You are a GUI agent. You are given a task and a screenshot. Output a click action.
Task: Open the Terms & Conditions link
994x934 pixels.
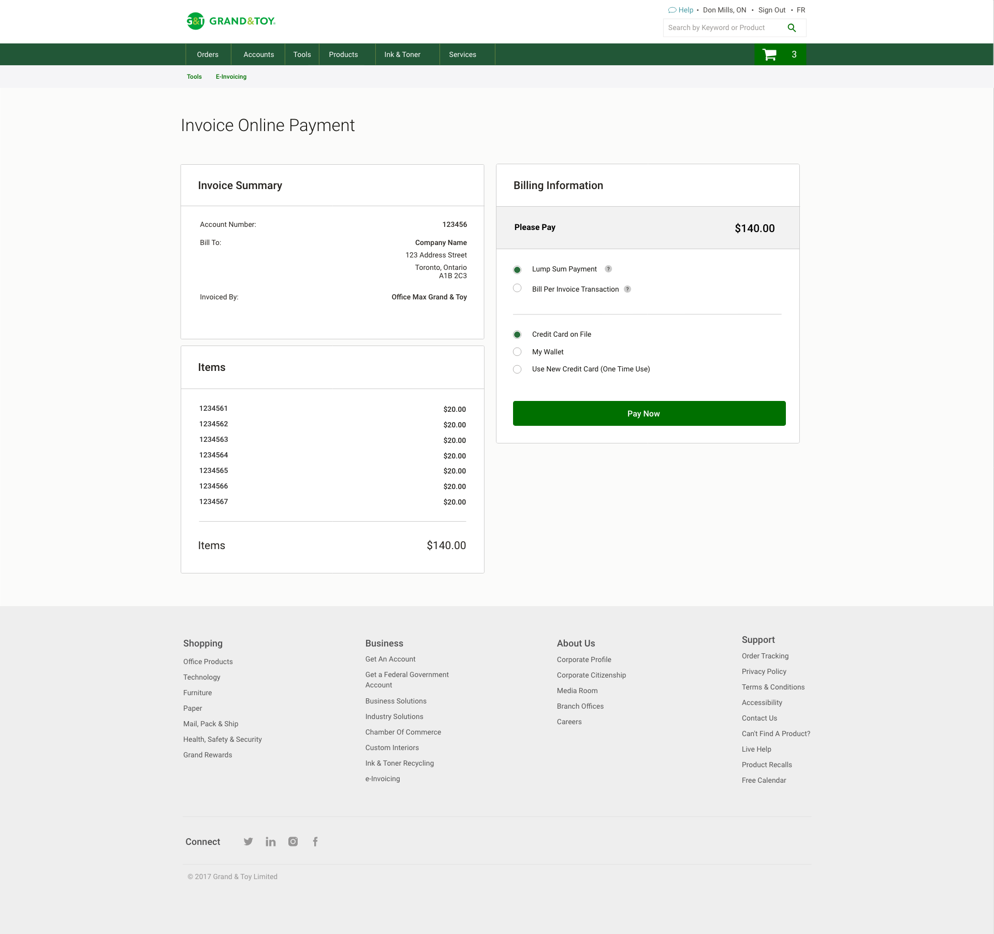click(773, 687)
